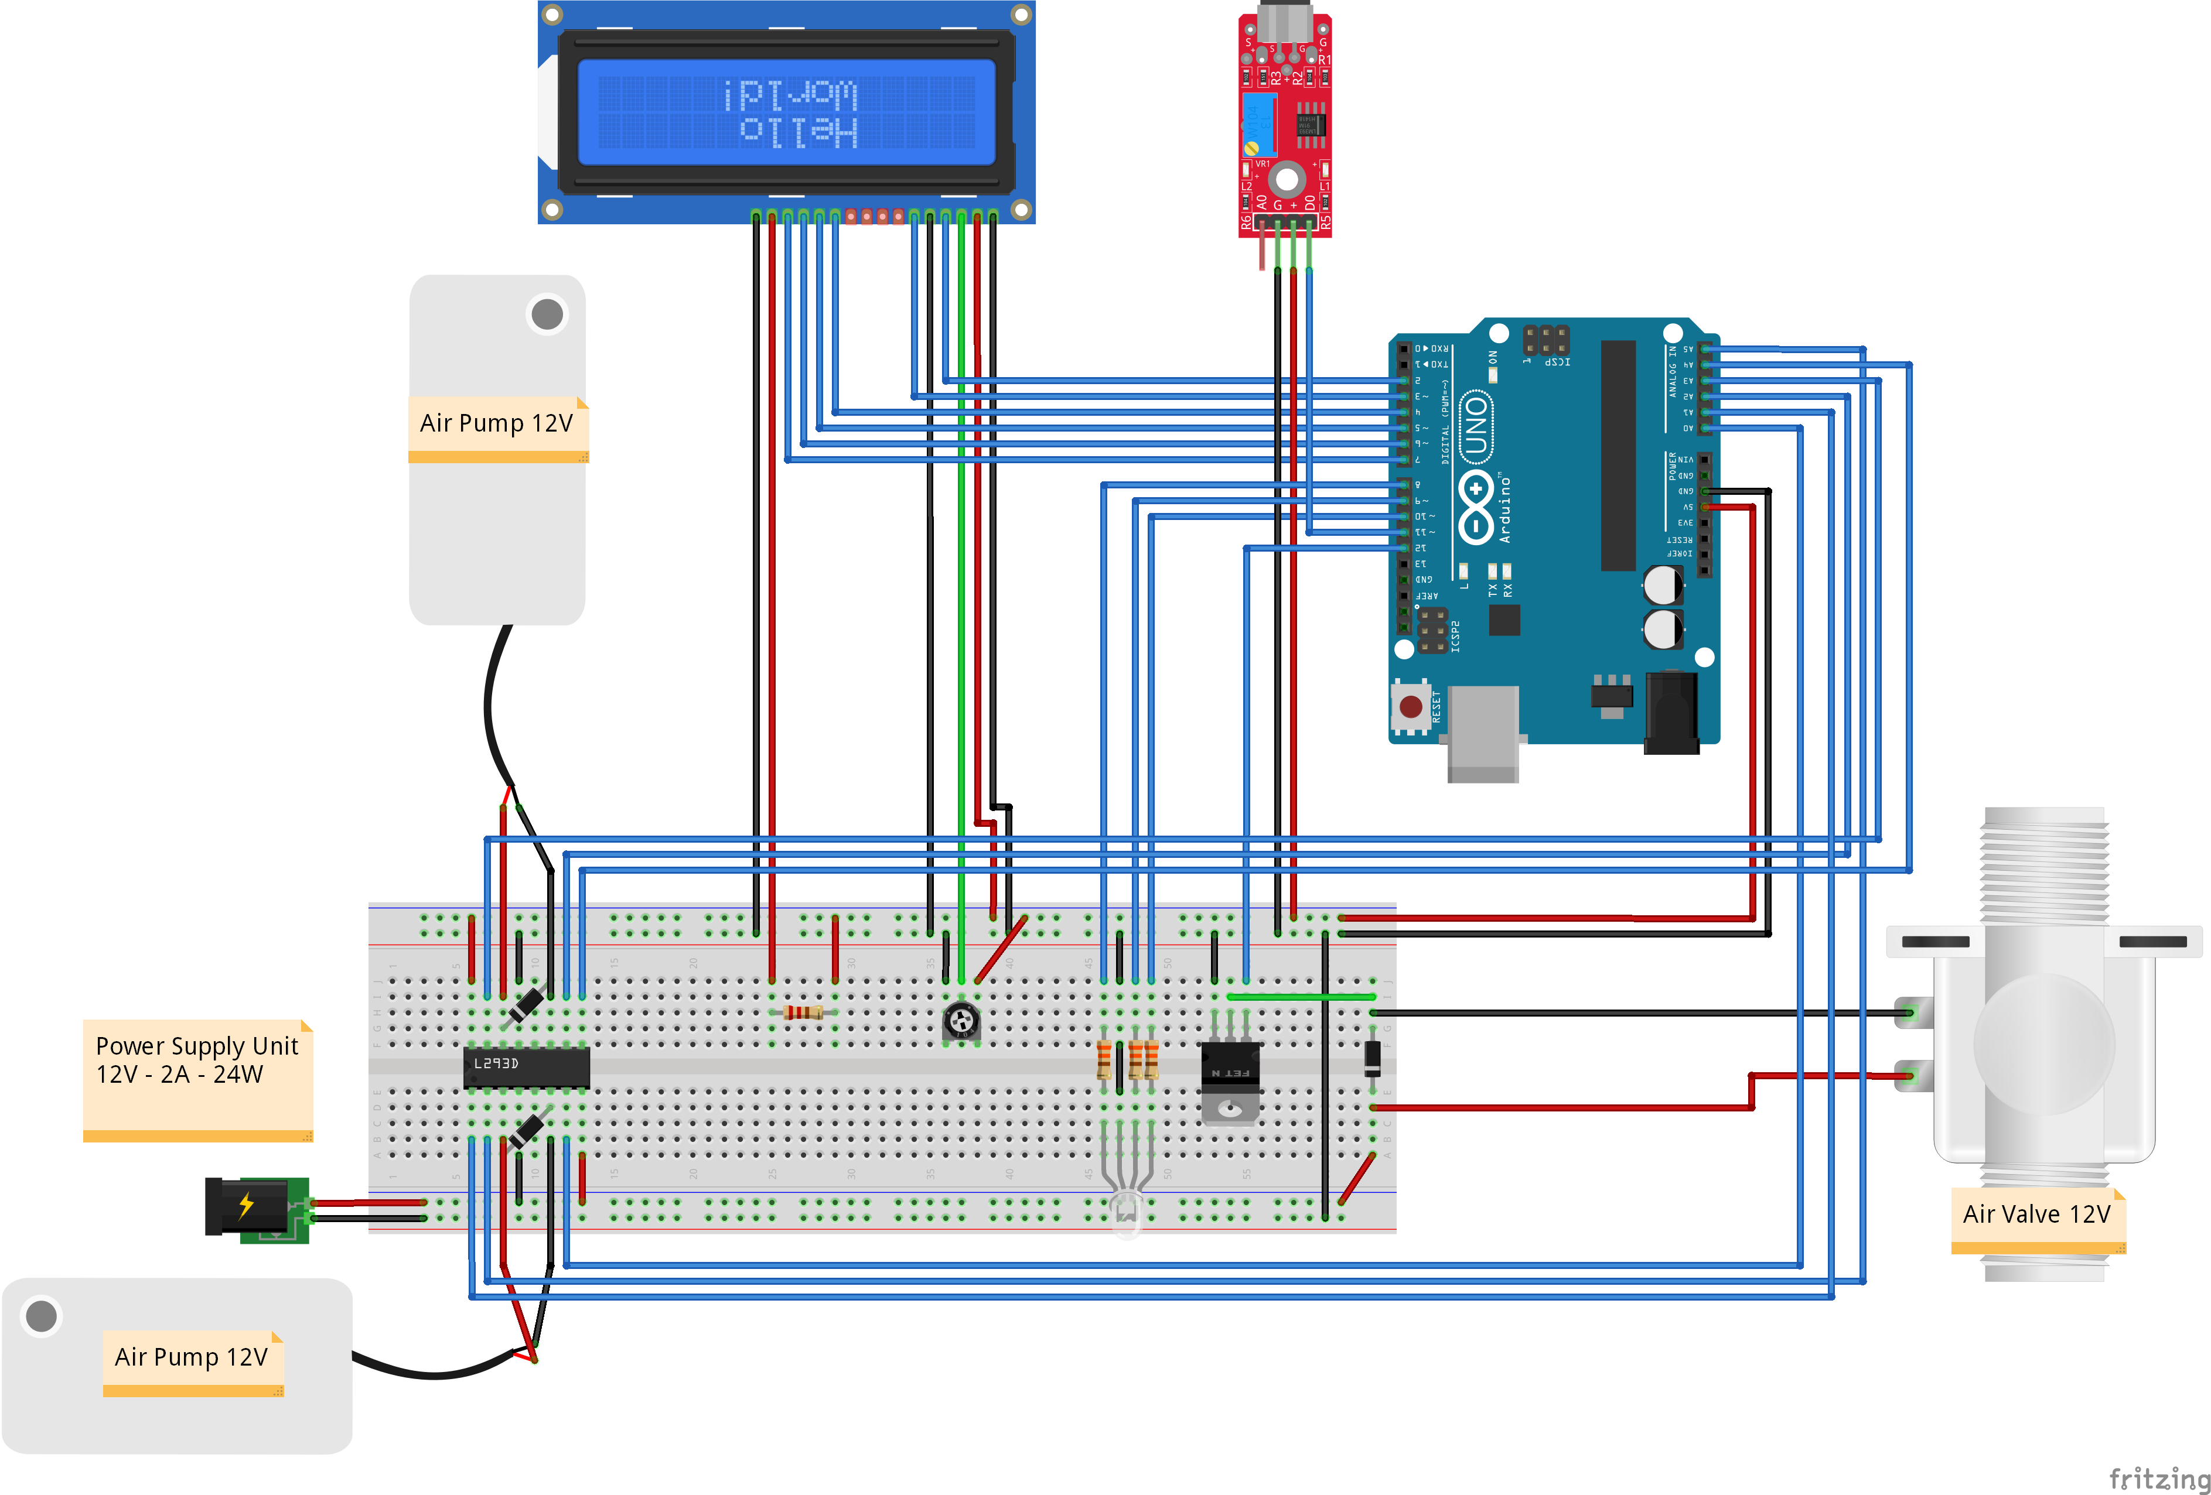Click the black power jack on Arduino
The width and height of the screenshot is (2211, 1495).
point(1671,713)
